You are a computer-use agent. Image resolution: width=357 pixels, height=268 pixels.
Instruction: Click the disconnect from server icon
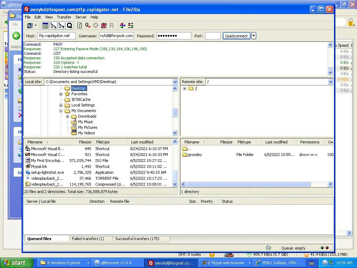tap(104, 25)
